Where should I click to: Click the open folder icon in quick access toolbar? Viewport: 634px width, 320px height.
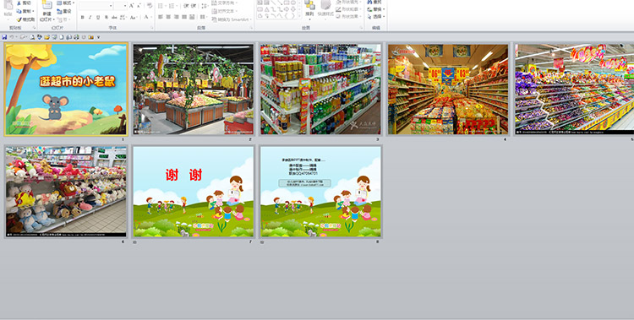coord(46,37)
